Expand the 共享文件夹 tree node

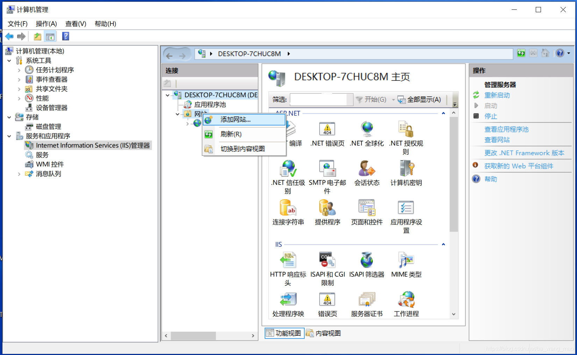coord(19,89)
